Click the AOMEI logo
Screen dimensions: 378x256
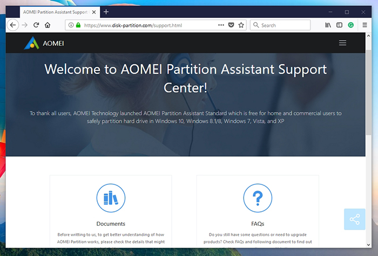pyautogui.click(x=31, y=43)
